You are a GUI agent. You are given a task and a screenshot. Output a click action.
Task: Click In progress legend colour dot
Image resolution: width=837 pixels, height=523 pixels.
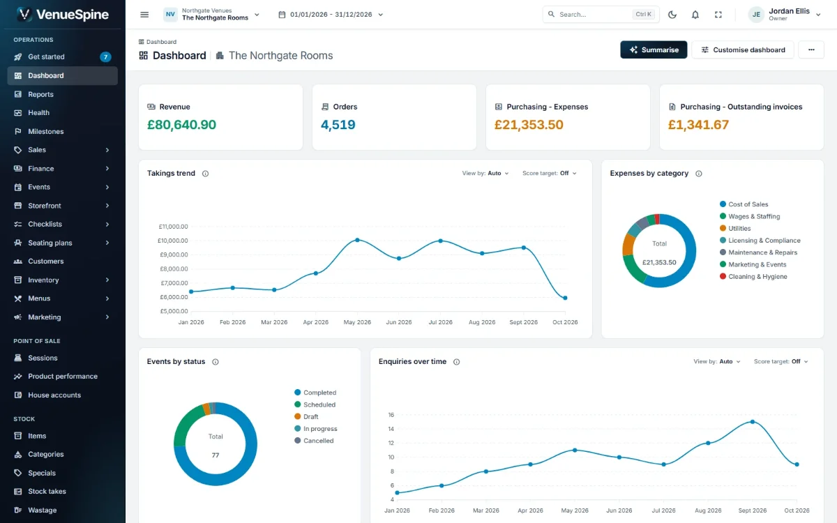click(x=297, y=429)
